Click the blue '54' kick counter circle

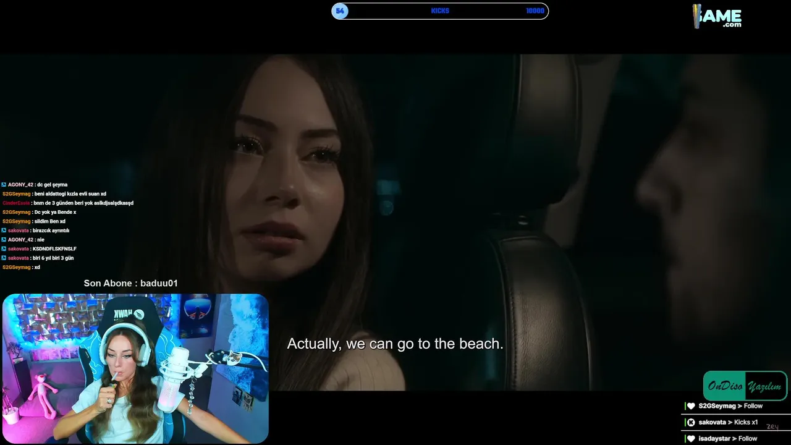click(340, 11)
